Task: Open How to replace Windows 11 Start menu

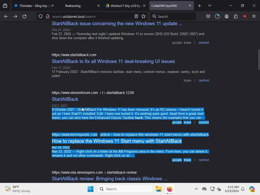Action: (117, 141)
